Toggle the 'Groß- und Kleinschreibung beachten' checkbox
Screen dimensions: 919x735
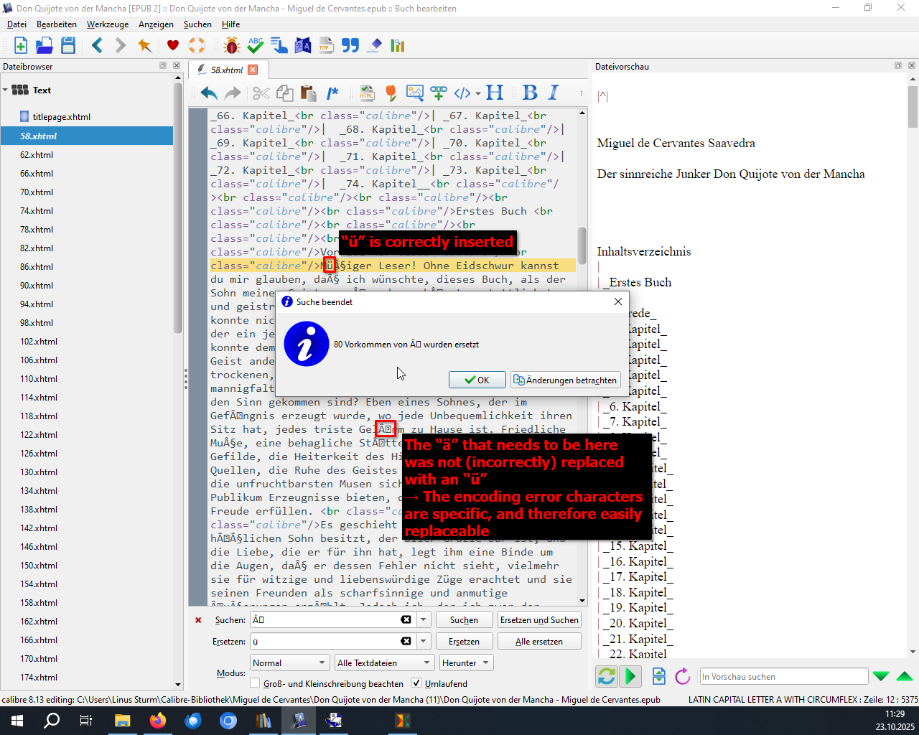point(255,683)
